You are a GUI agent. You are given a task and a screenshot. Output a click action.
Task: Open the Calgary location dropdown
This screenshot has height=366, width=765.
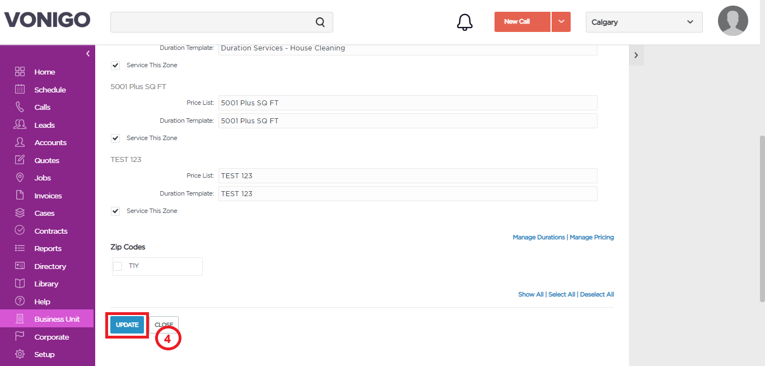644,22
